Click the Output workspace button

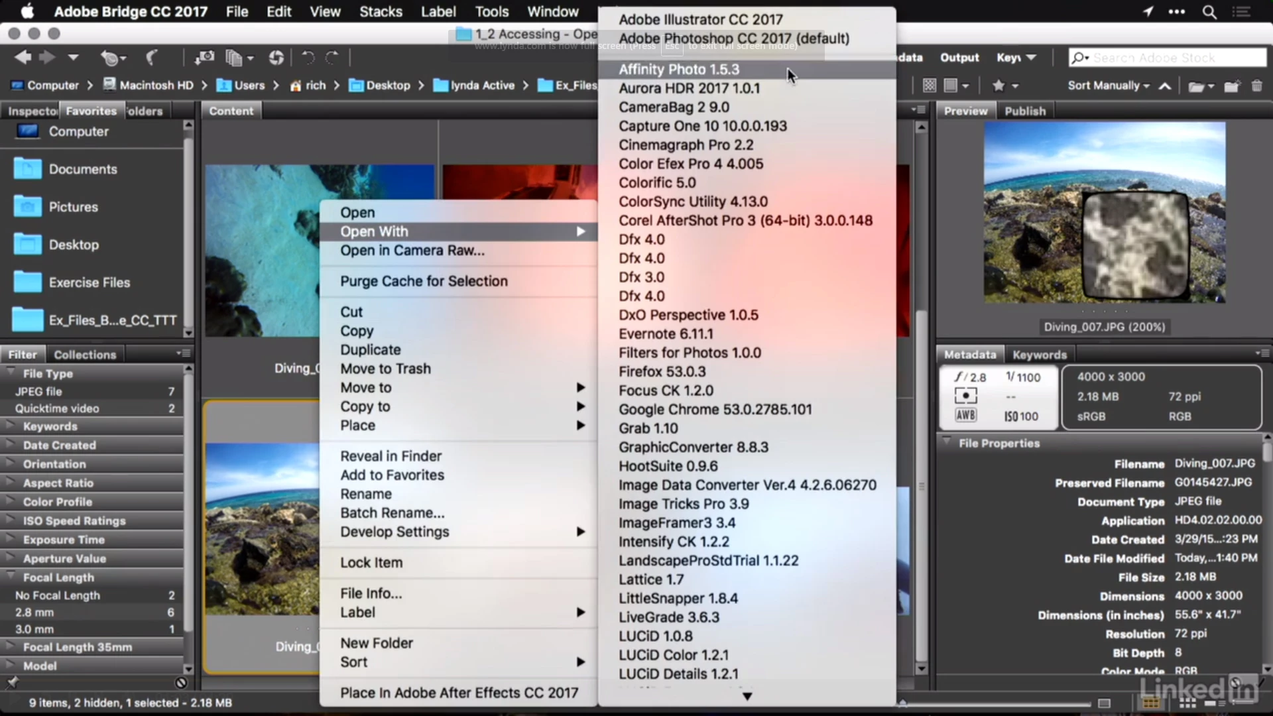click(x=959, y=58)
